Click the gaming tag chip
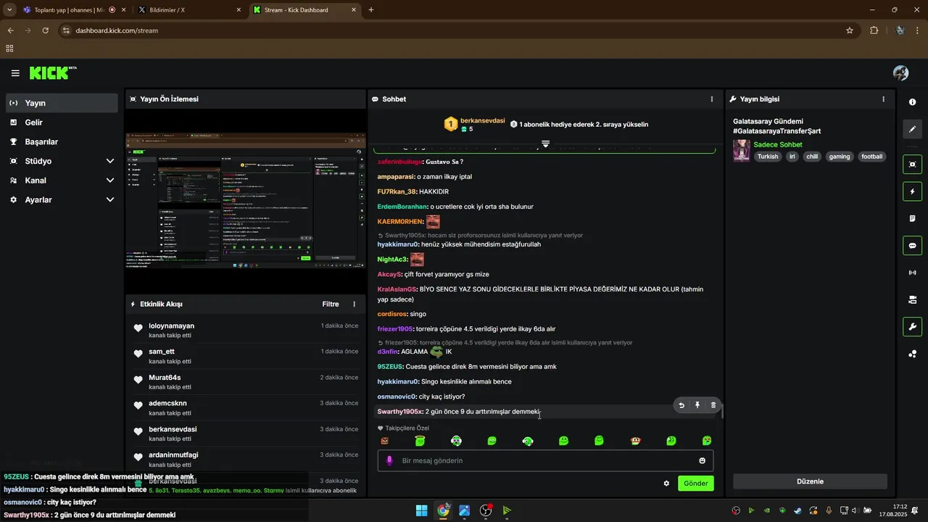Screen dimensions: 928x522 tap(840, 157)
